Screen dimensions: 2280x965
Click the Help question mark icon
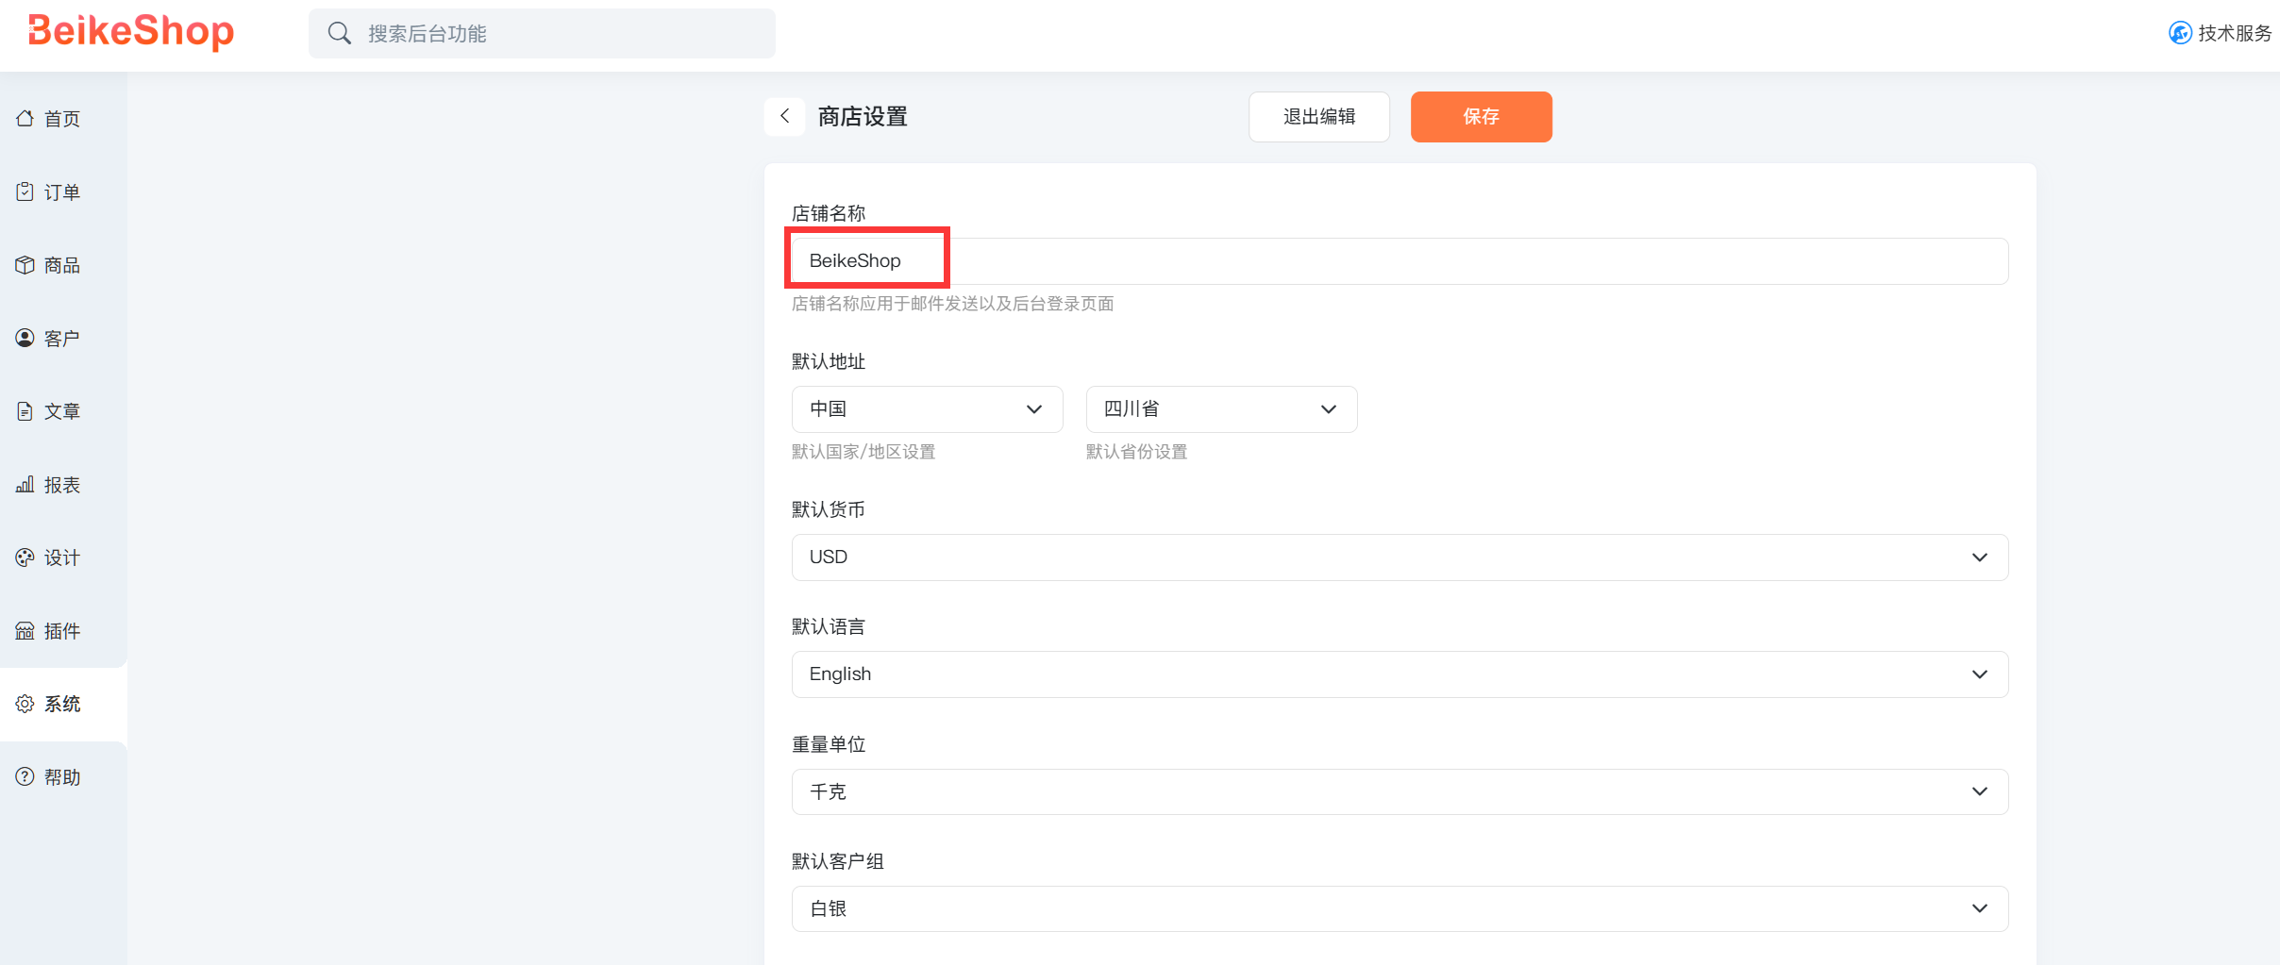click(25, 777)
